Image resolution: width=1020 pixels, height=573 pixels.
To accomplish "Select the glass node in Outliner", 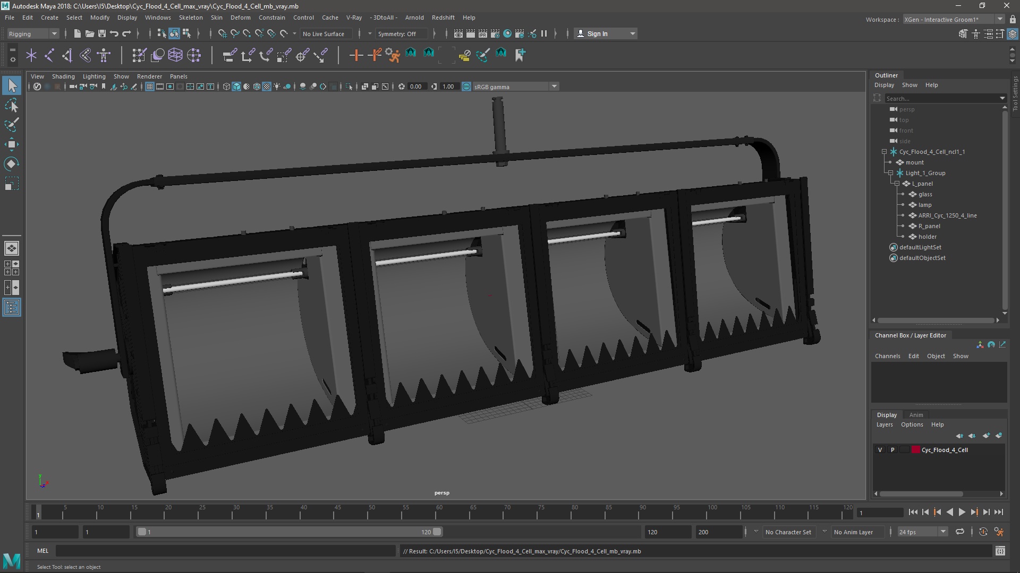I will pos(925,194).
